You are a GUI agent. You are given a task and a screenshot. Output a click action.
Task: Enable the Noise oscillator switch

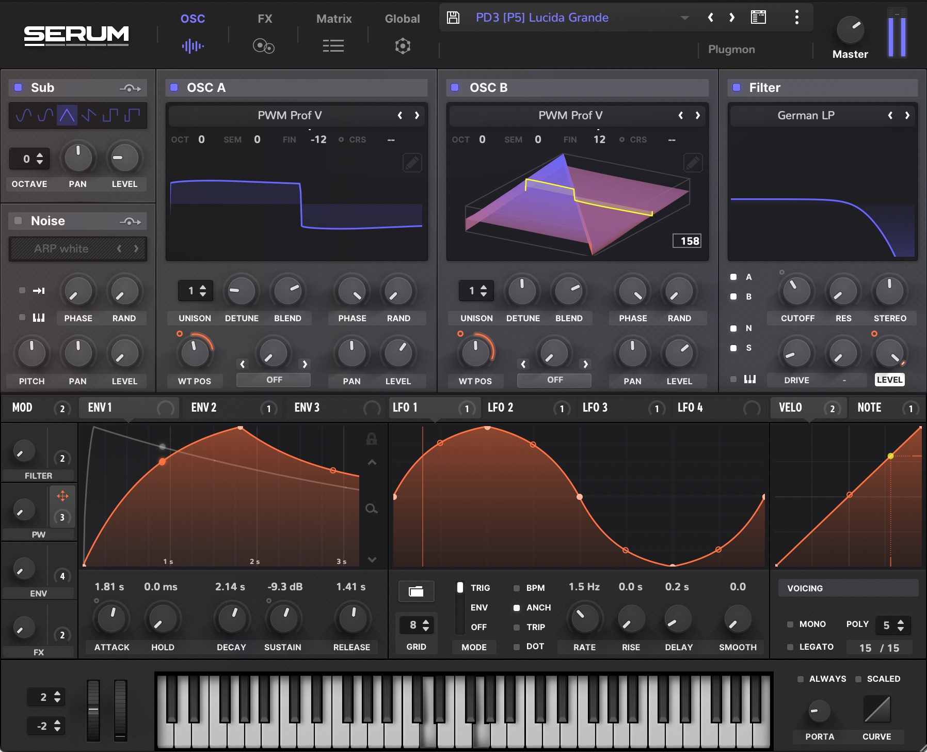(x=18, y=221)
